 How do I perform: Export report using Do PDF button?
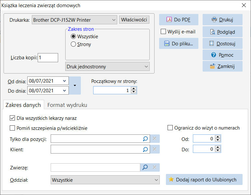(x=179, y=20)
